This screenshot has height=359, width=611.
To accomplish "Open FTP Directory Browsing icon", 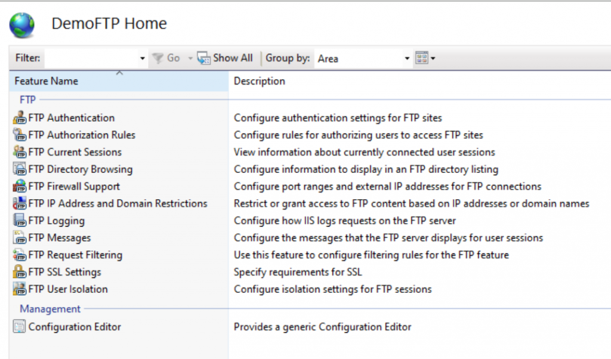I will pyautogui.click(x=20, y=169).
